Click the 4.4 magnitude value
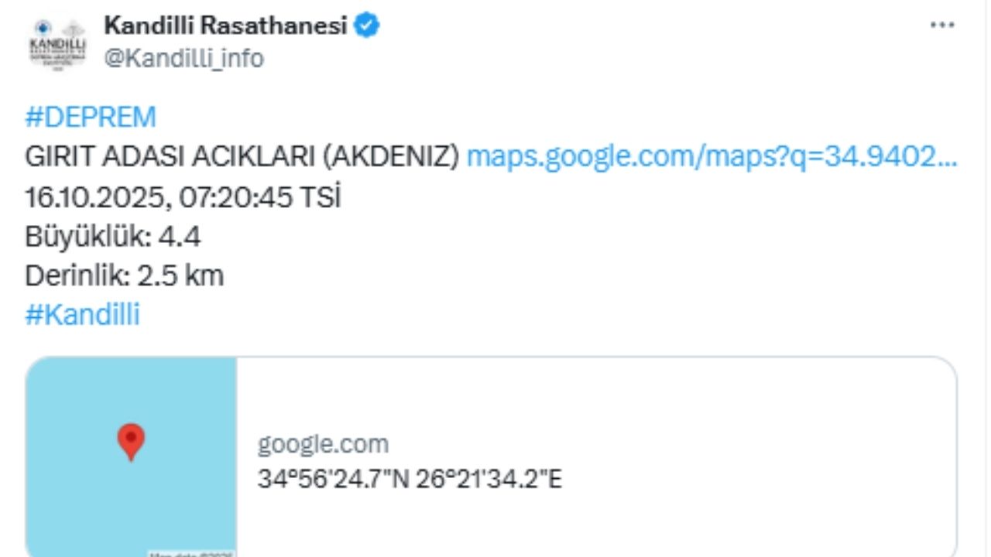This screenshot has width=991, height=557. pyautogui.click(x=180, y=237)
